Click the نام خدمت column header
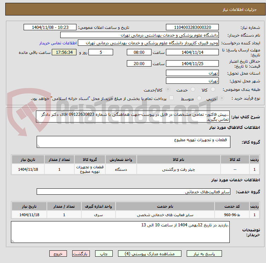Viewport: 266px width, 263px height. (x=165, y=206)
